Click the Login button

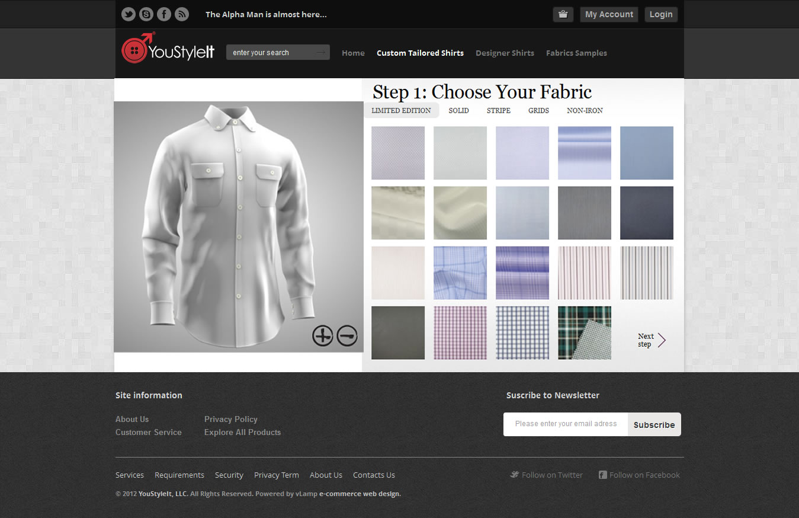(660, 14)
